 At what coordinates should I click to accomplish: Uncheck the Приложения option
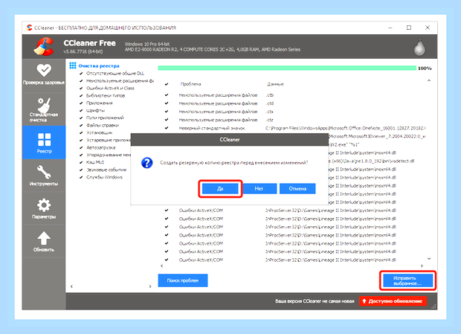pyautogui.click(x=81, y=103)
